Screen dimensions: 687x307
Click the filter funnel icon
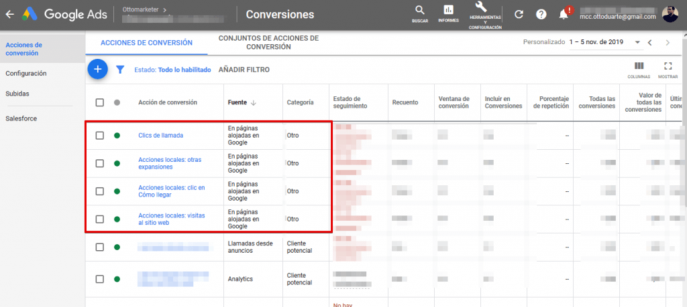120,69
